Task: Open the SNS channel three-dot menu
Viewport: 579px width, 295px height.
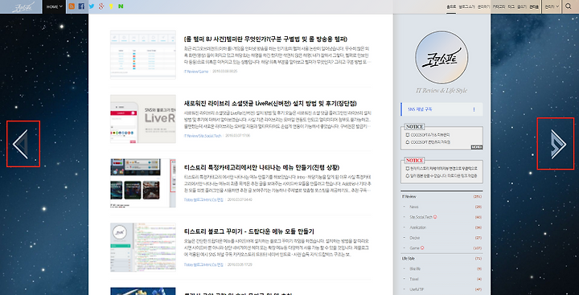Action: (474, 109)
